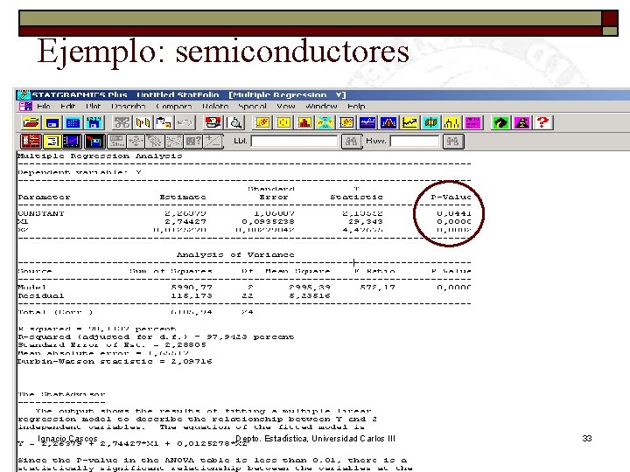Screen dimensions: 630x472
Task: Open the data spreadsheet grid icon
Action: (x=73, y=122)
